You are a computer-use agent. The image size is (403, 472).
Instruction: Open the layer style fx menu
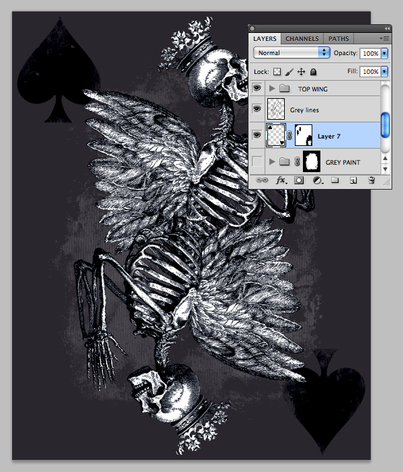pyautogui.click(x=281, y=180)
